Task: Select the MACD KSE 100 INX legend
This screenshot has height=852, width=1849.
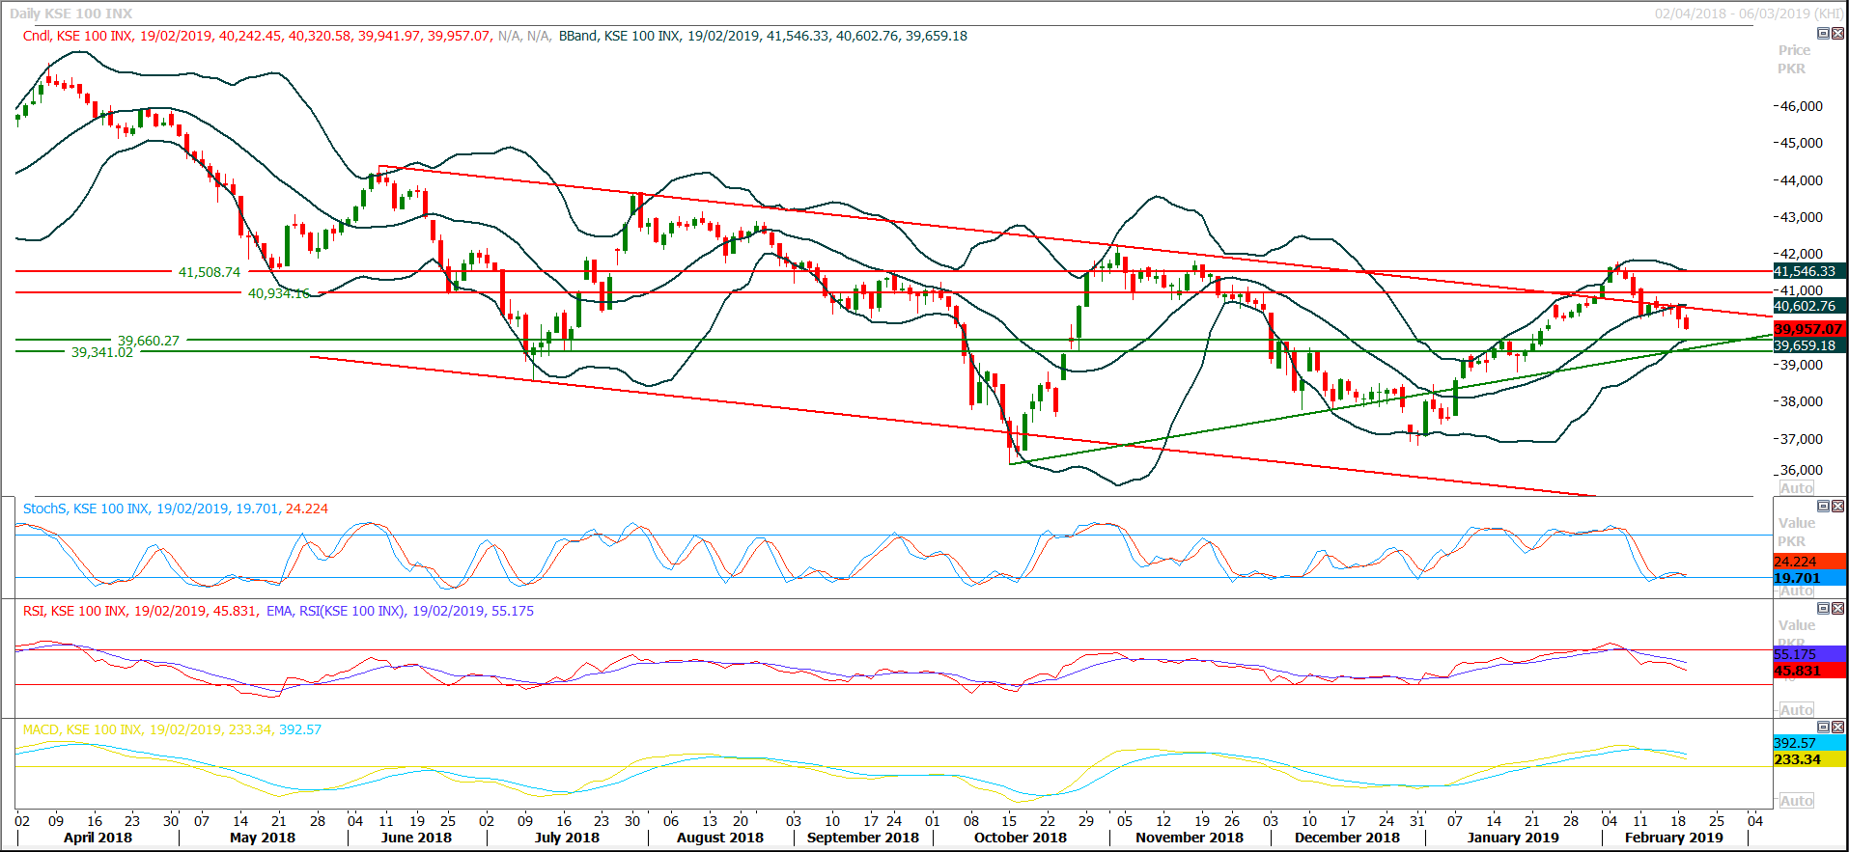Action: pyautogui.click(x=172, y=729)
